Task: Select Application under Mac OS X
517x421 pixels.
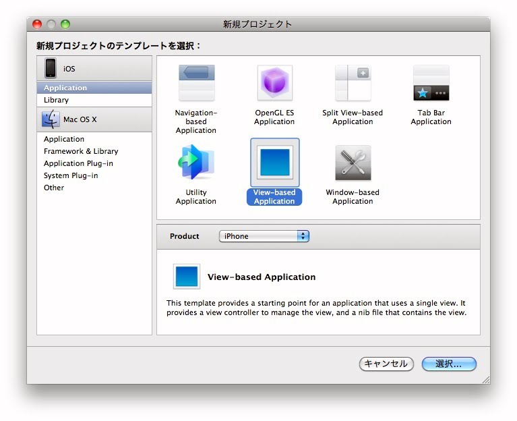Action: (x=64, y=139)
